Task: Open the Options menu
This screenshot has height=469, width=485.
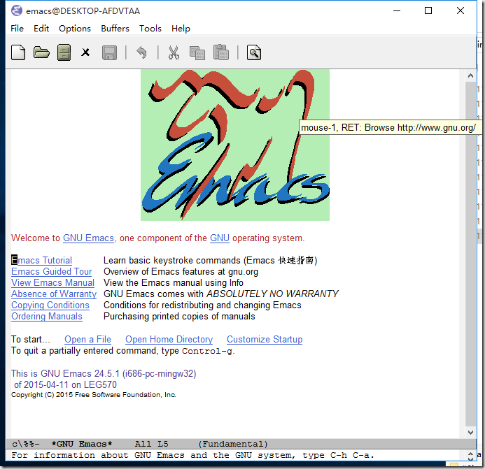Action: point(75,29)
